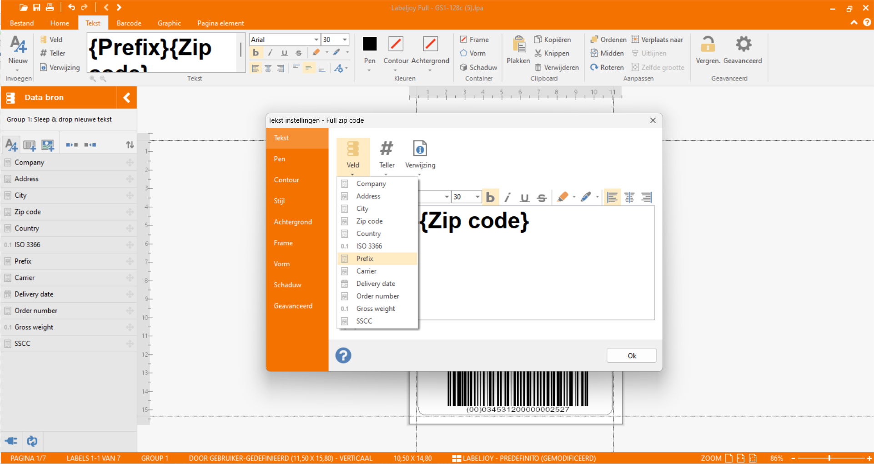Open Stijl section in dialog sidebar

(297, 201)
